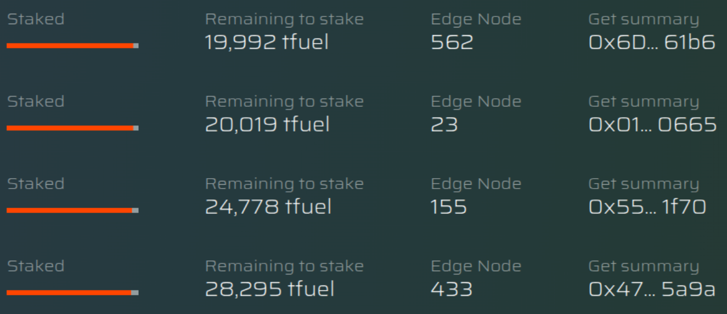
Task: Select the 28,295 tfuel remaining amount
Action: click(x=269, y=289)
